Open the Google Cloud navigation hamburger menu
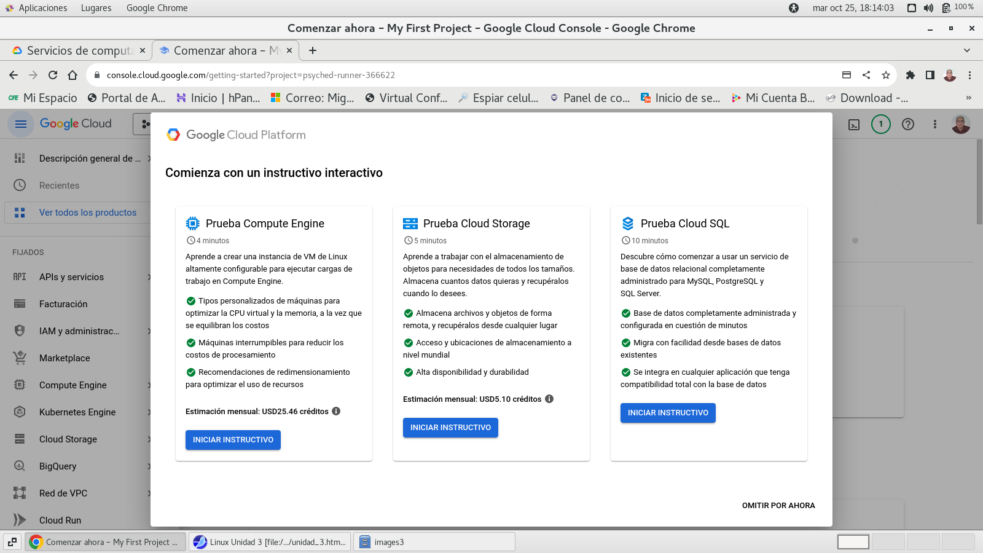 [21, 124]
